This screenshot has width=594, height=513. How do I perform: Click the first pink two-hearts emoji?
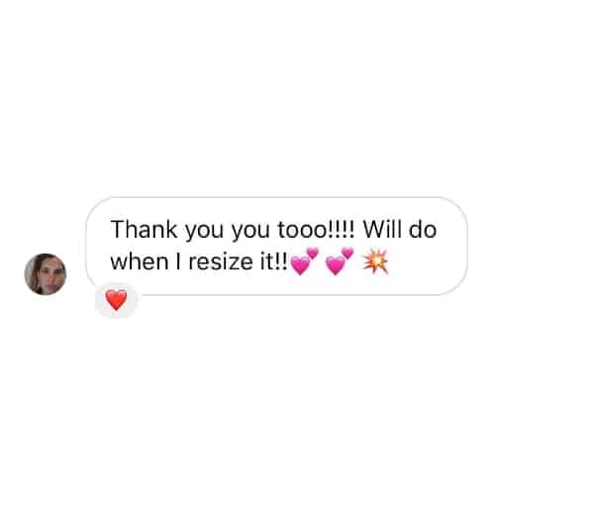point(305,261)
